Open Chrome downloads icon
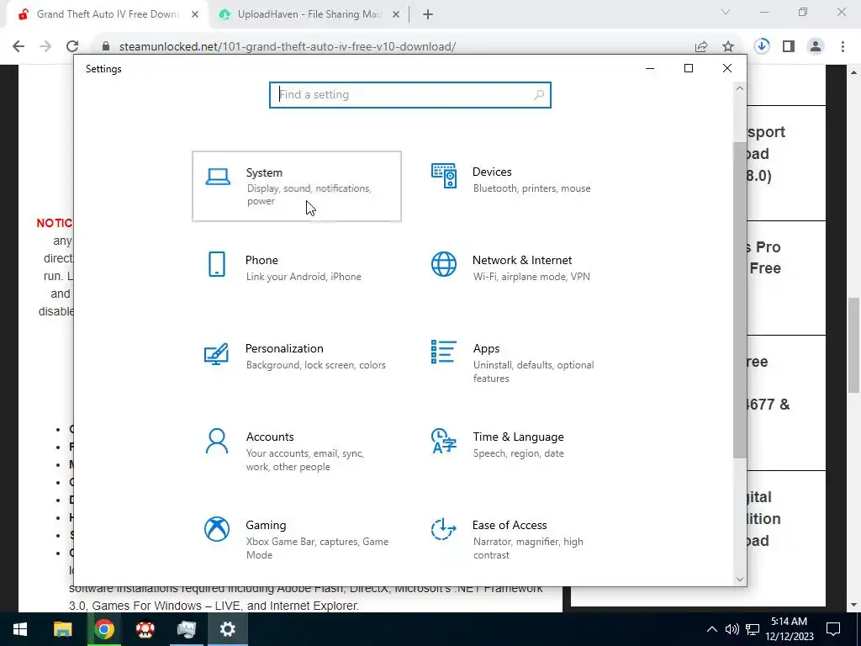861x646 pixels. [762, 46]
